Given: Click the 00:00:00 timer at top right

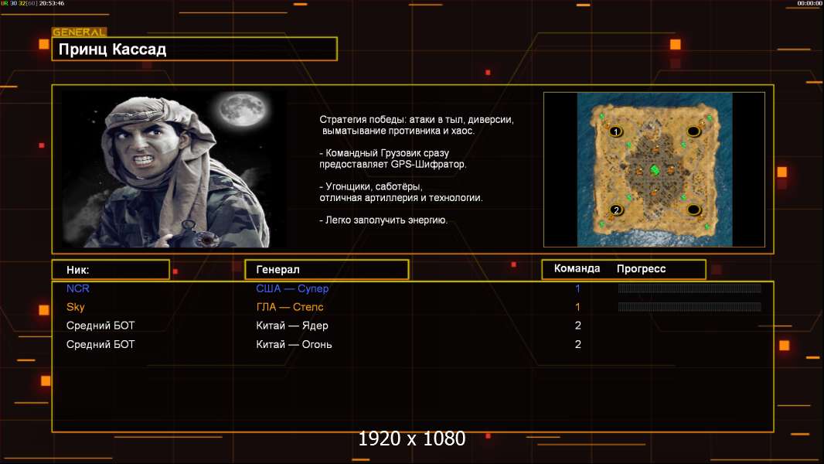Looking at the screenshot, I should coord(809,3).
